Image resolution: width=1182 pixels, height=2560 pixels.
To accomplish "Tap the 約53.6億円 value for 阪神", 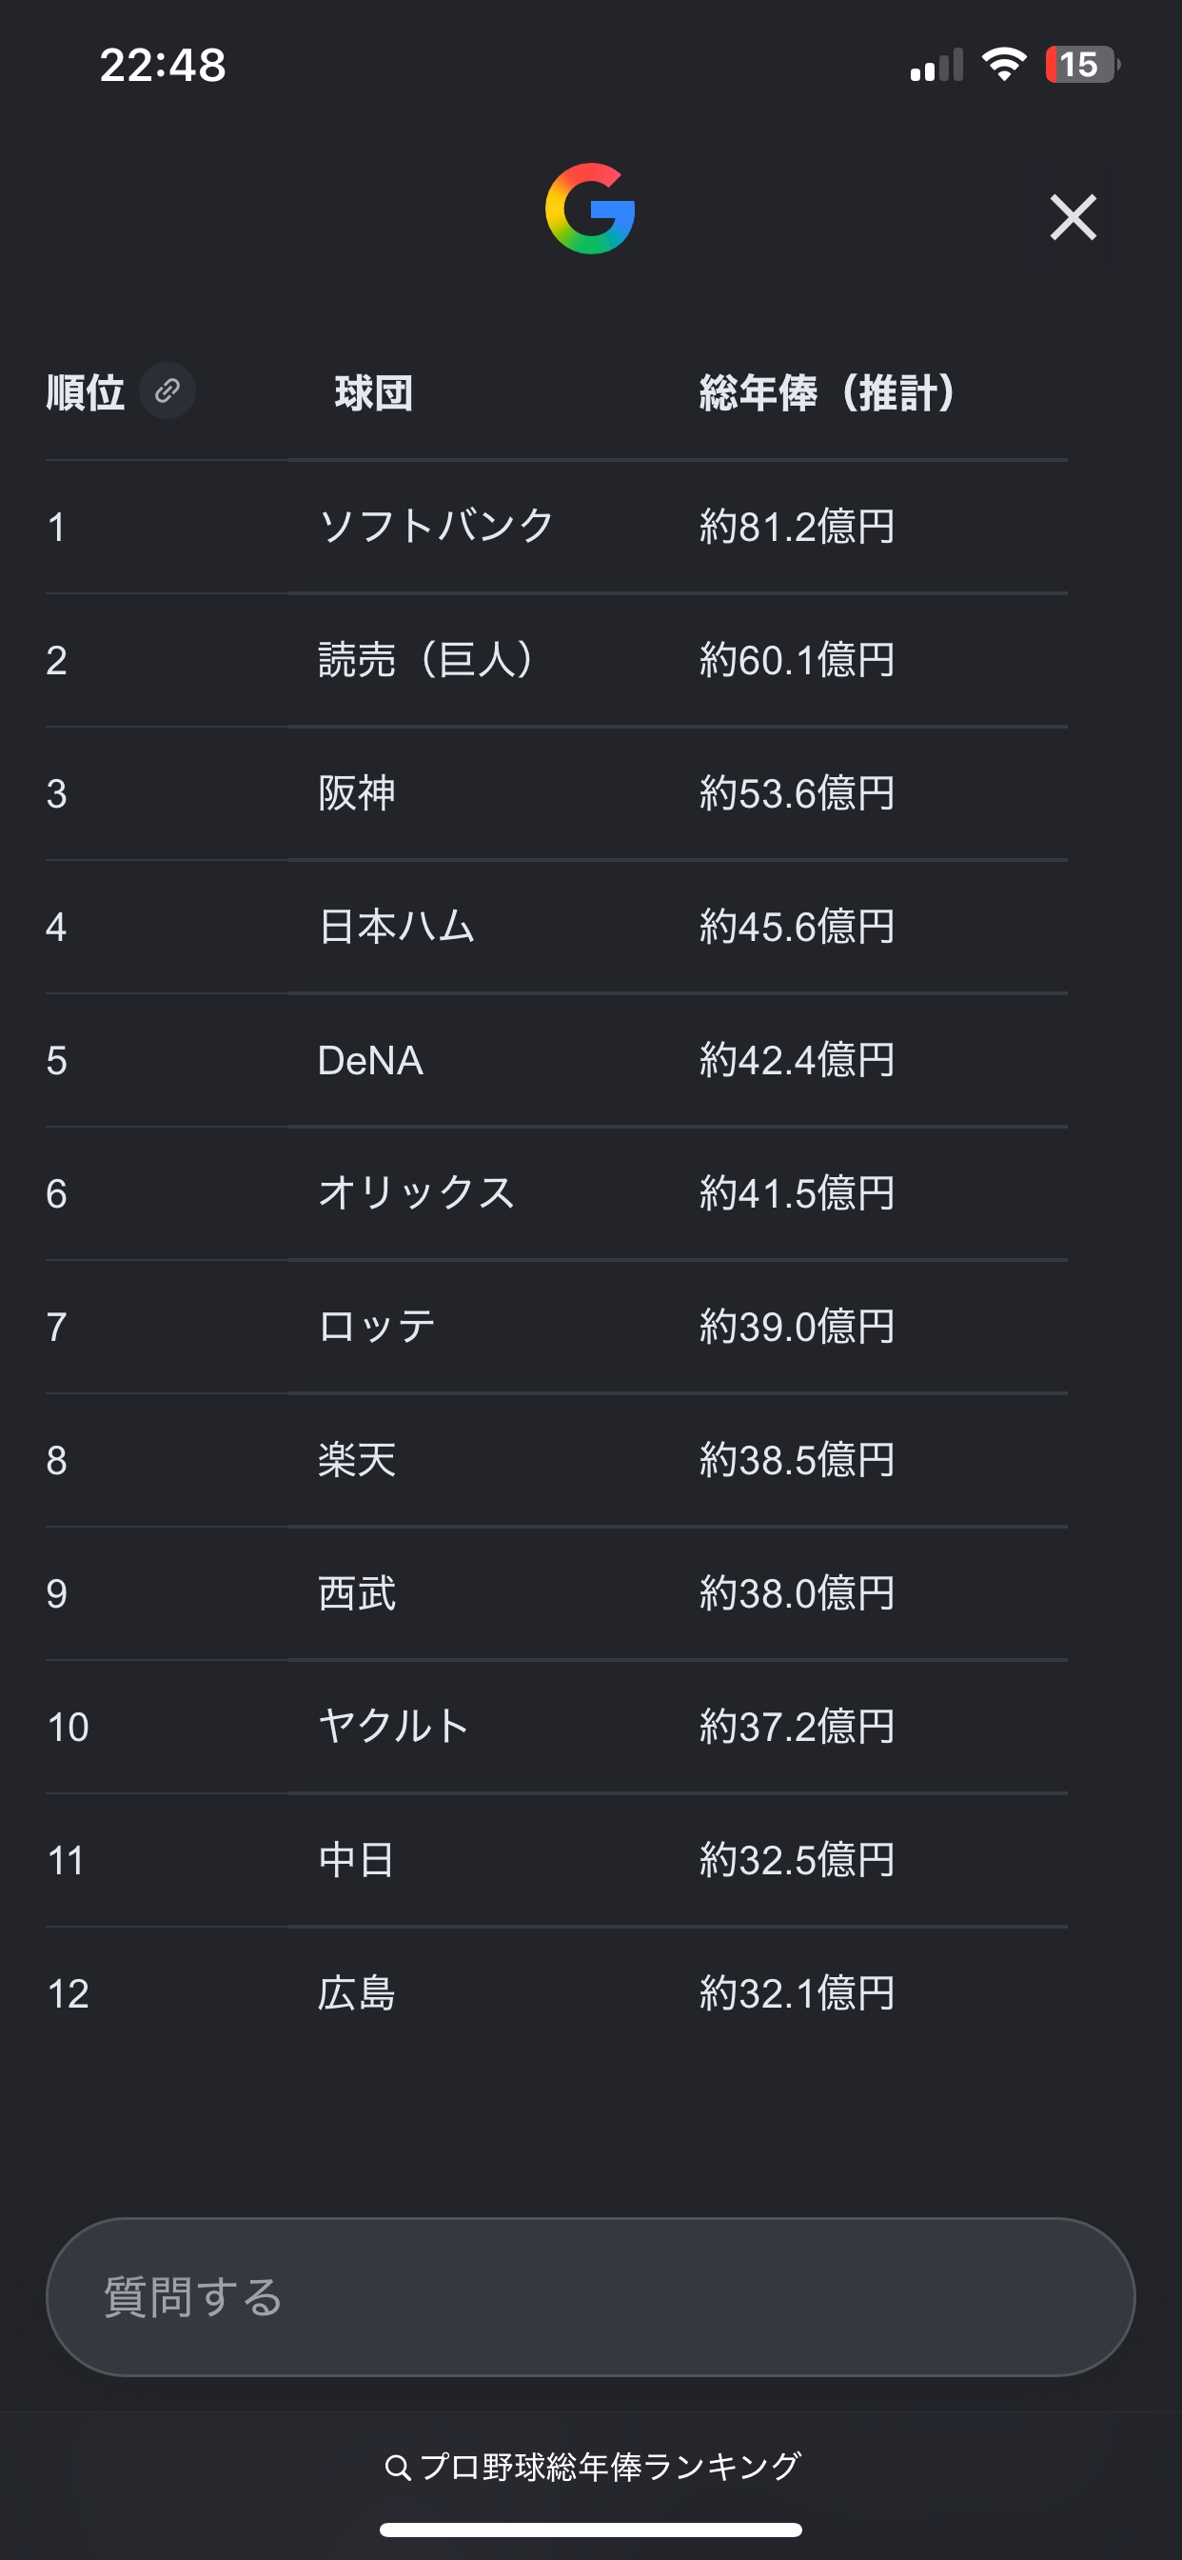I will pos(798,793).
